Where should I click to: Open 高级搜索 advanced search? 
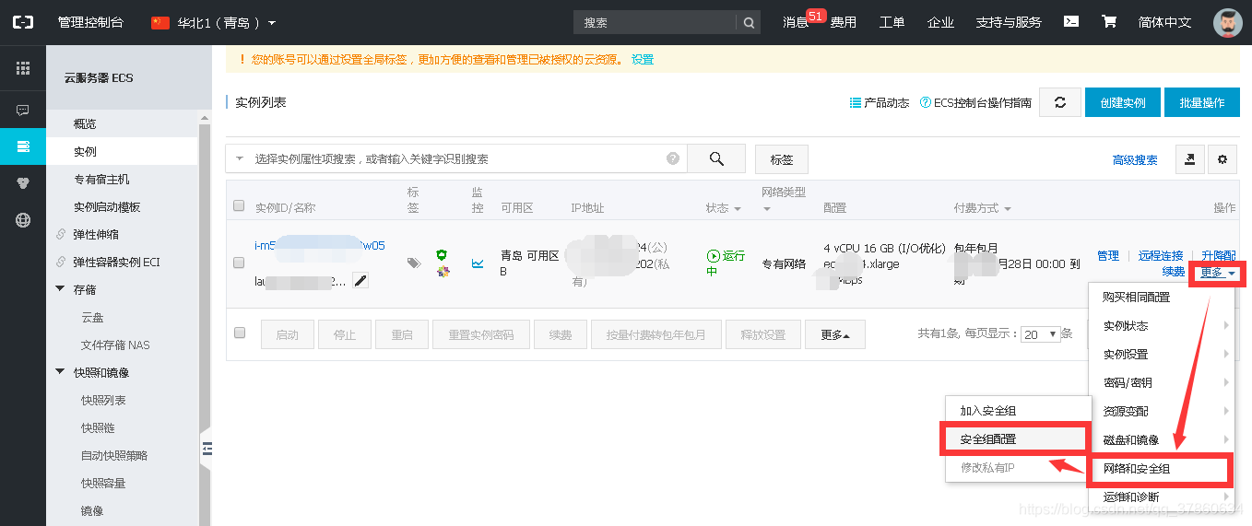tap(1135, 159)
